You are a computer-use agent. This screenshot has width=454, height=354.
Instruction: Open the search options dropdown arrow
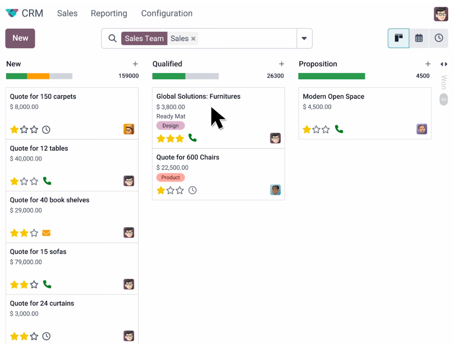click(304, 38)
